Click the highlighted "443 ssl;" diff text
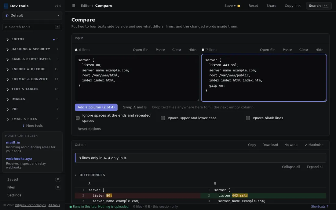This screenshot has width=336, height=210. 240,195
